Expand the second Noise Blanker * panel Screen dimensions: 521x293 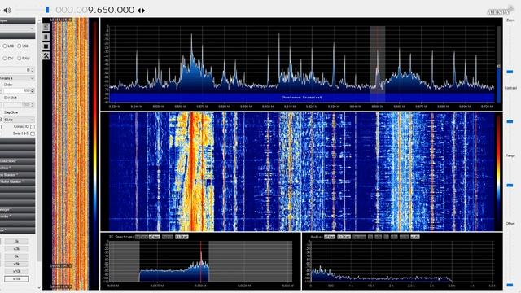[x=17, y=181]
